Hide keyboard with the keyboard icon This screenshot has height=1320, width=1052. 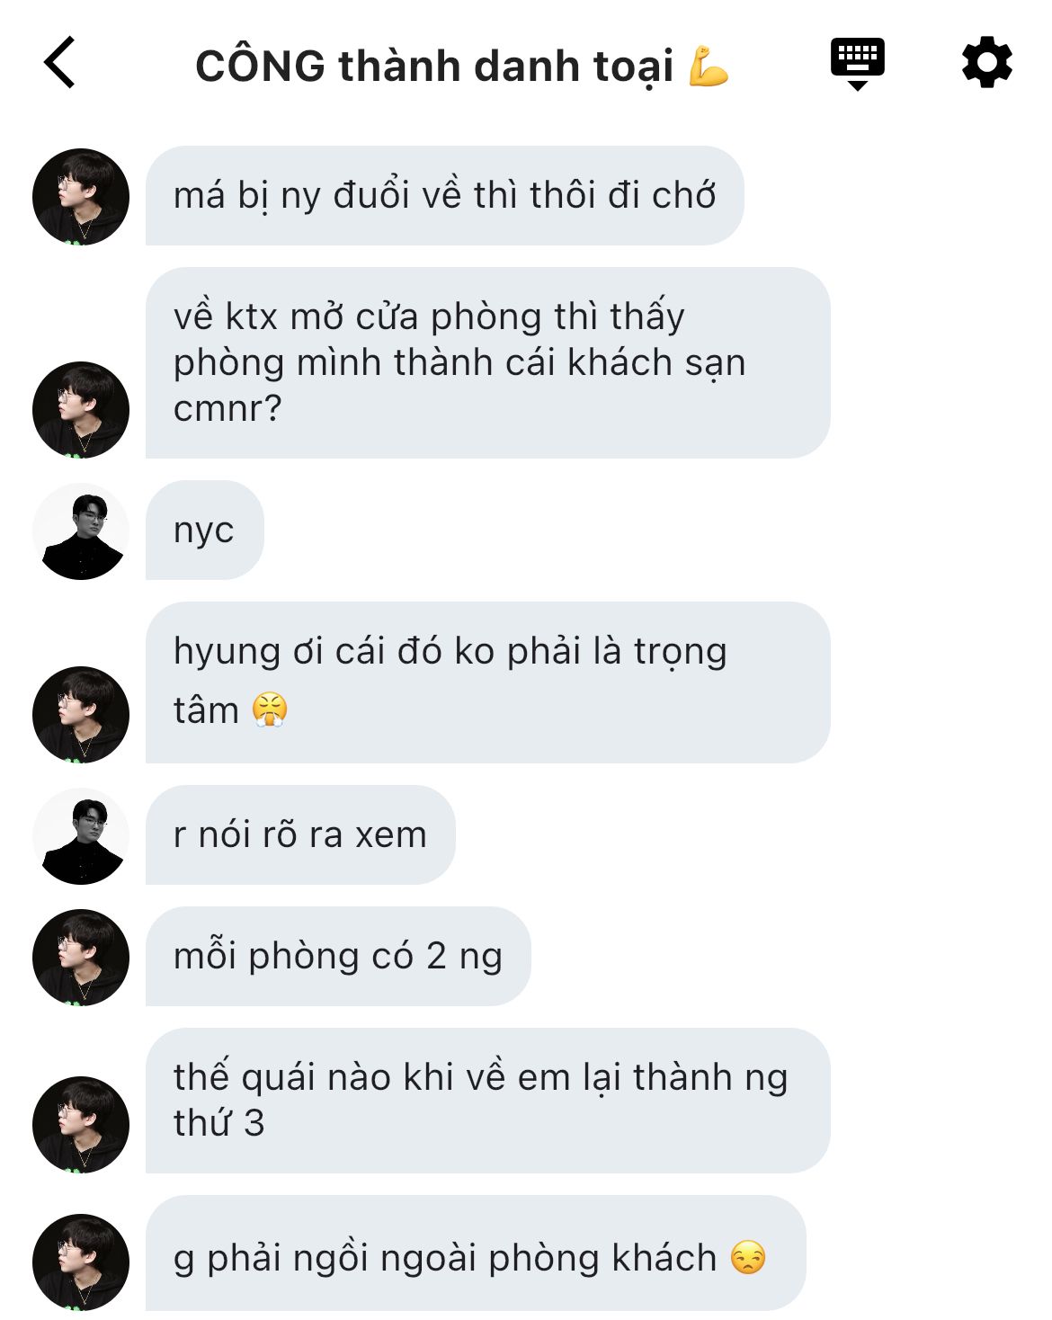pos(857,64)
